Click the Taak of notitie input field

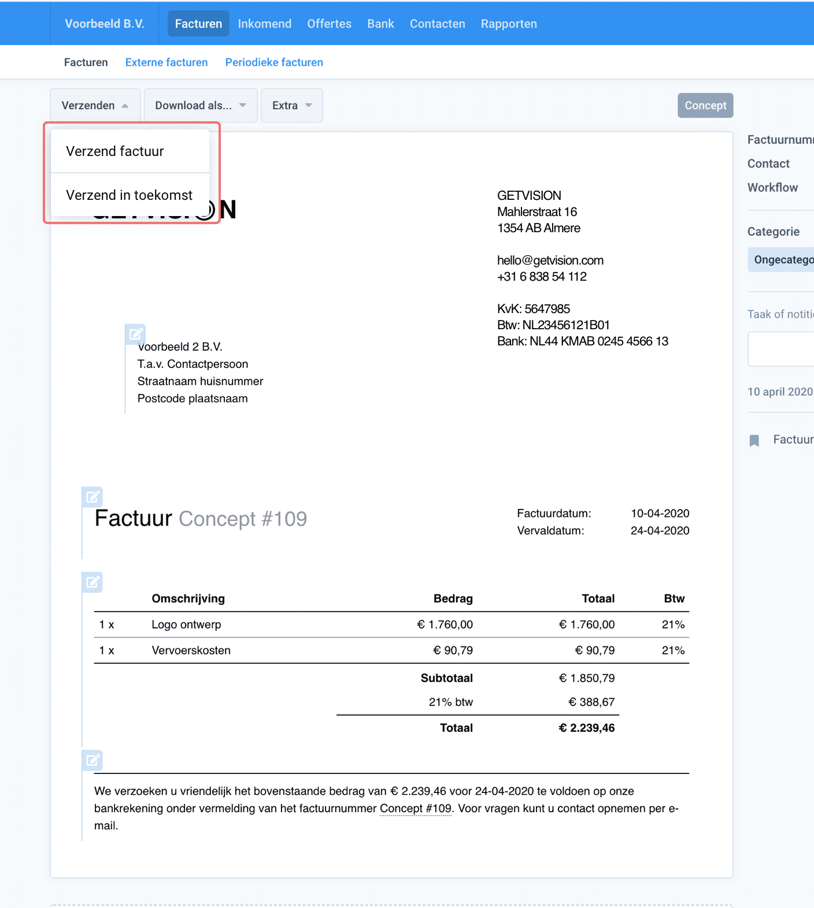coord(780,349)
